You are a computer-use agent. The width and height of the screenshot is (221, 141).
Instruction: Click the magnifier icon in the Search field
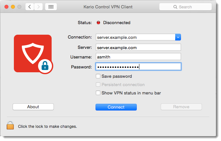click(175, 7)
